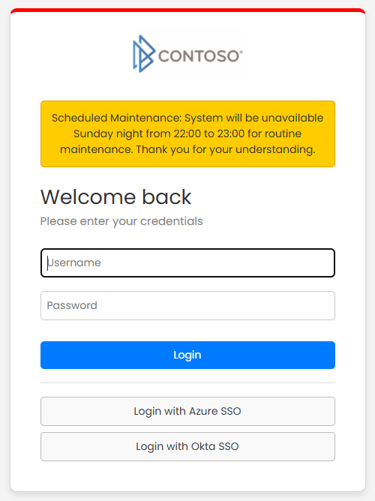
Task: Submit with the blue Login button
Action: tap(187, 355)
